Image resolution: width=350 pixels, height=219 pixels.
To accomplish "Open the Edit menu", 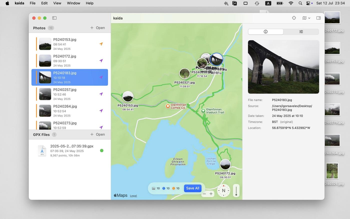I will pos(44,3).
